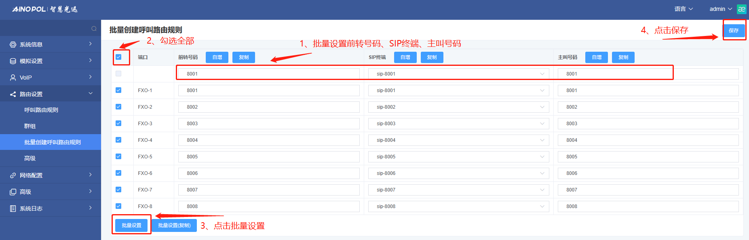
Task: Toggle the select-all checkbox in header
Action: coord(118,57)
